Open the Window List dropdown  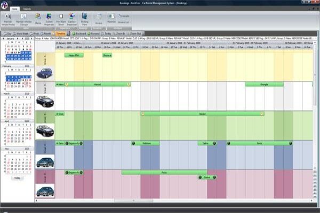(123, 22)
